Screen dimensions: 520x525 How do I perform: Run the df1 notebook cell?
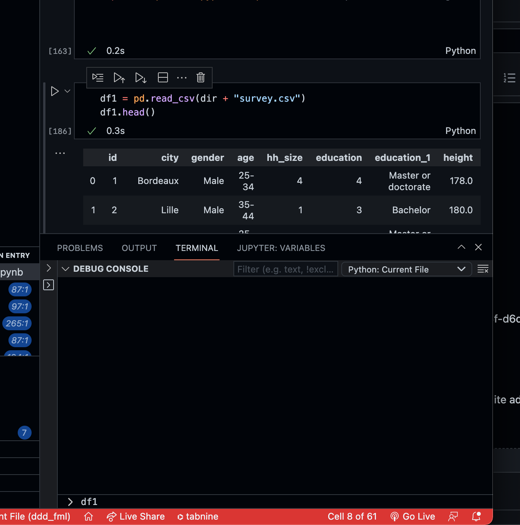pyautogui.click(x=55, y=91)
